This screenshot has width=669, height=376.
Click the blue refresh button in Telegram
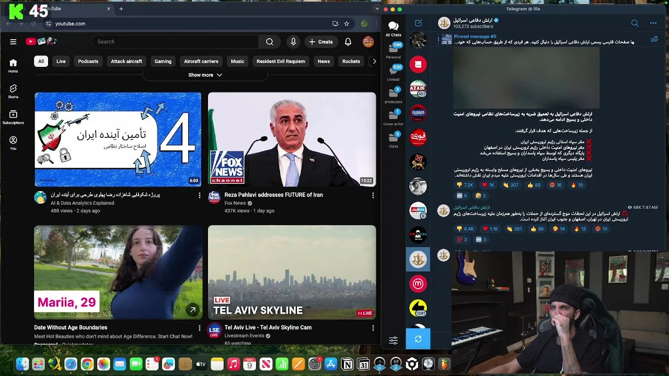(418, 339)
